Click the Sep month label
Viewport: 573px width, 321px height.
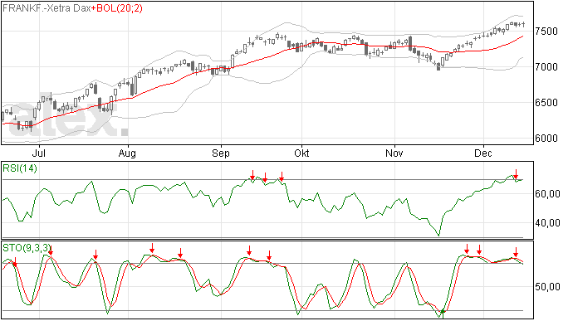click(x=221, y=153)
